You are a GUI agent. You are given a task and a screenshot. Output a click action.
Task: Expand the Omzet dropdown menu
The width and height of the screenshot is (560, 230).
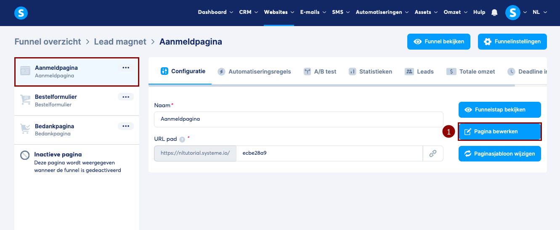pos(455,12)
